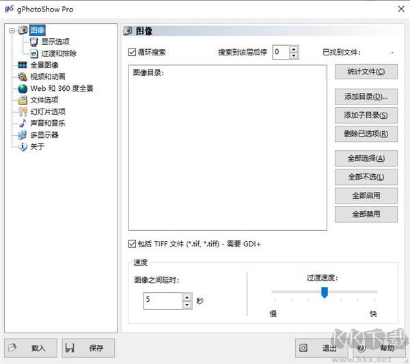
Task: Click the 全景图像 panorama icon in sidebar
Action: tap(23, 65)
